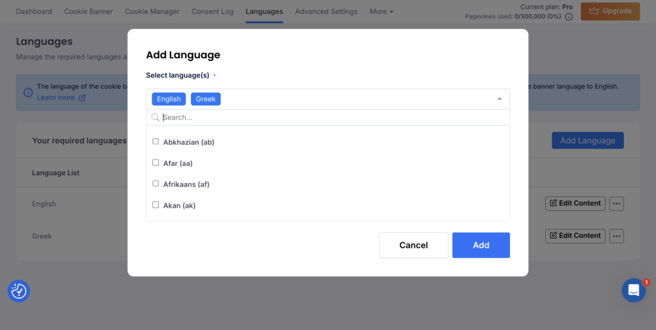
Task: Collapse the language select dropdown arrow
Action: coord(499,99)
